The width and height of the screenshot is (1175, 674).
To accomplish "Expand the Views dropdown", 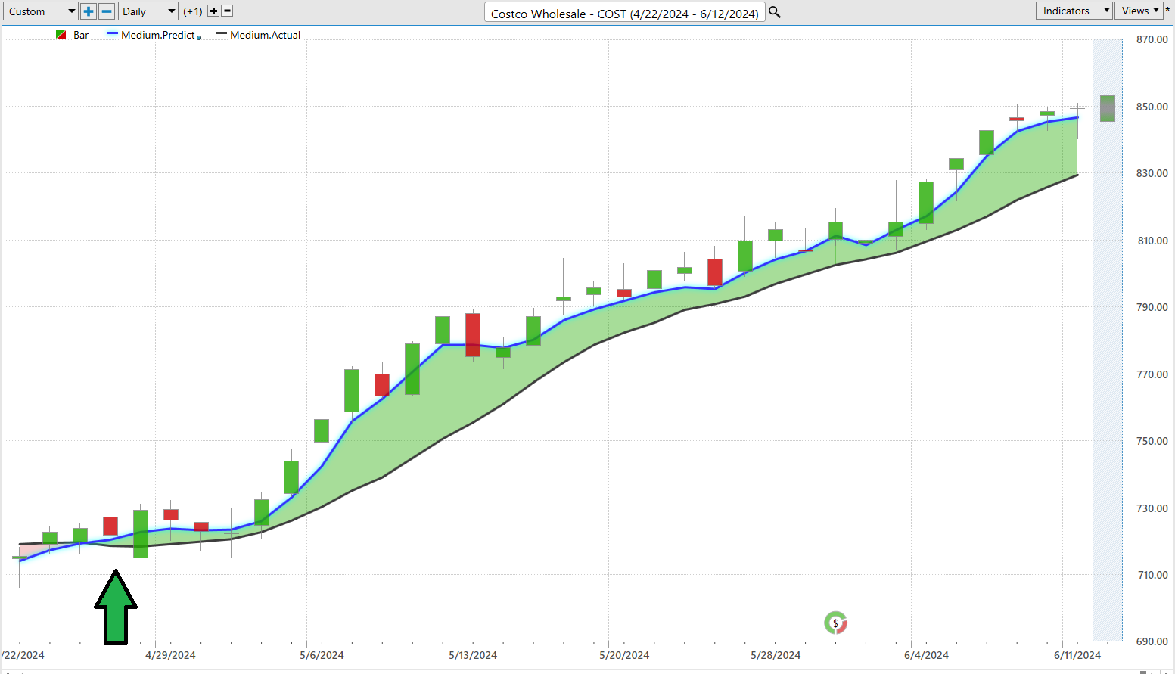I will [1140, 11].
